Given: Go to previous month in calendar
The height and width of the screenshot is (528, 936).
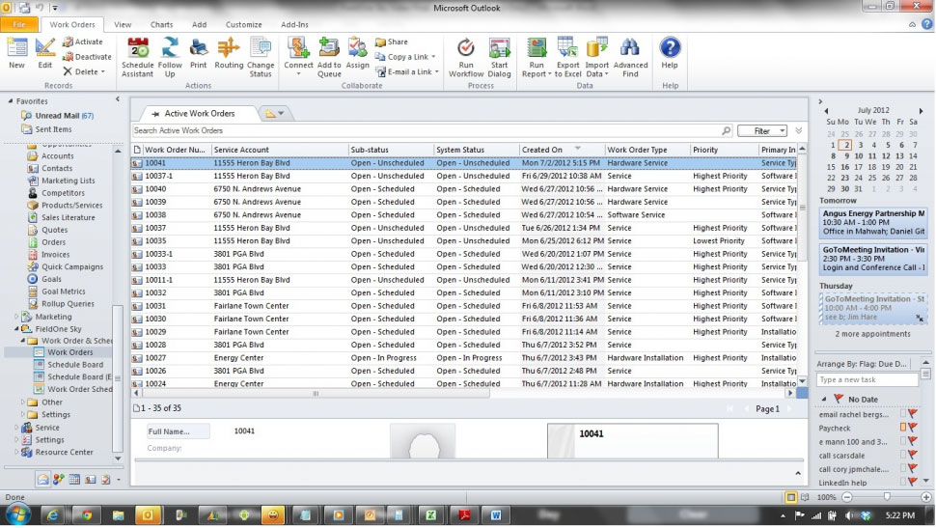Looking at the screenshot, I should click(826, 110).
